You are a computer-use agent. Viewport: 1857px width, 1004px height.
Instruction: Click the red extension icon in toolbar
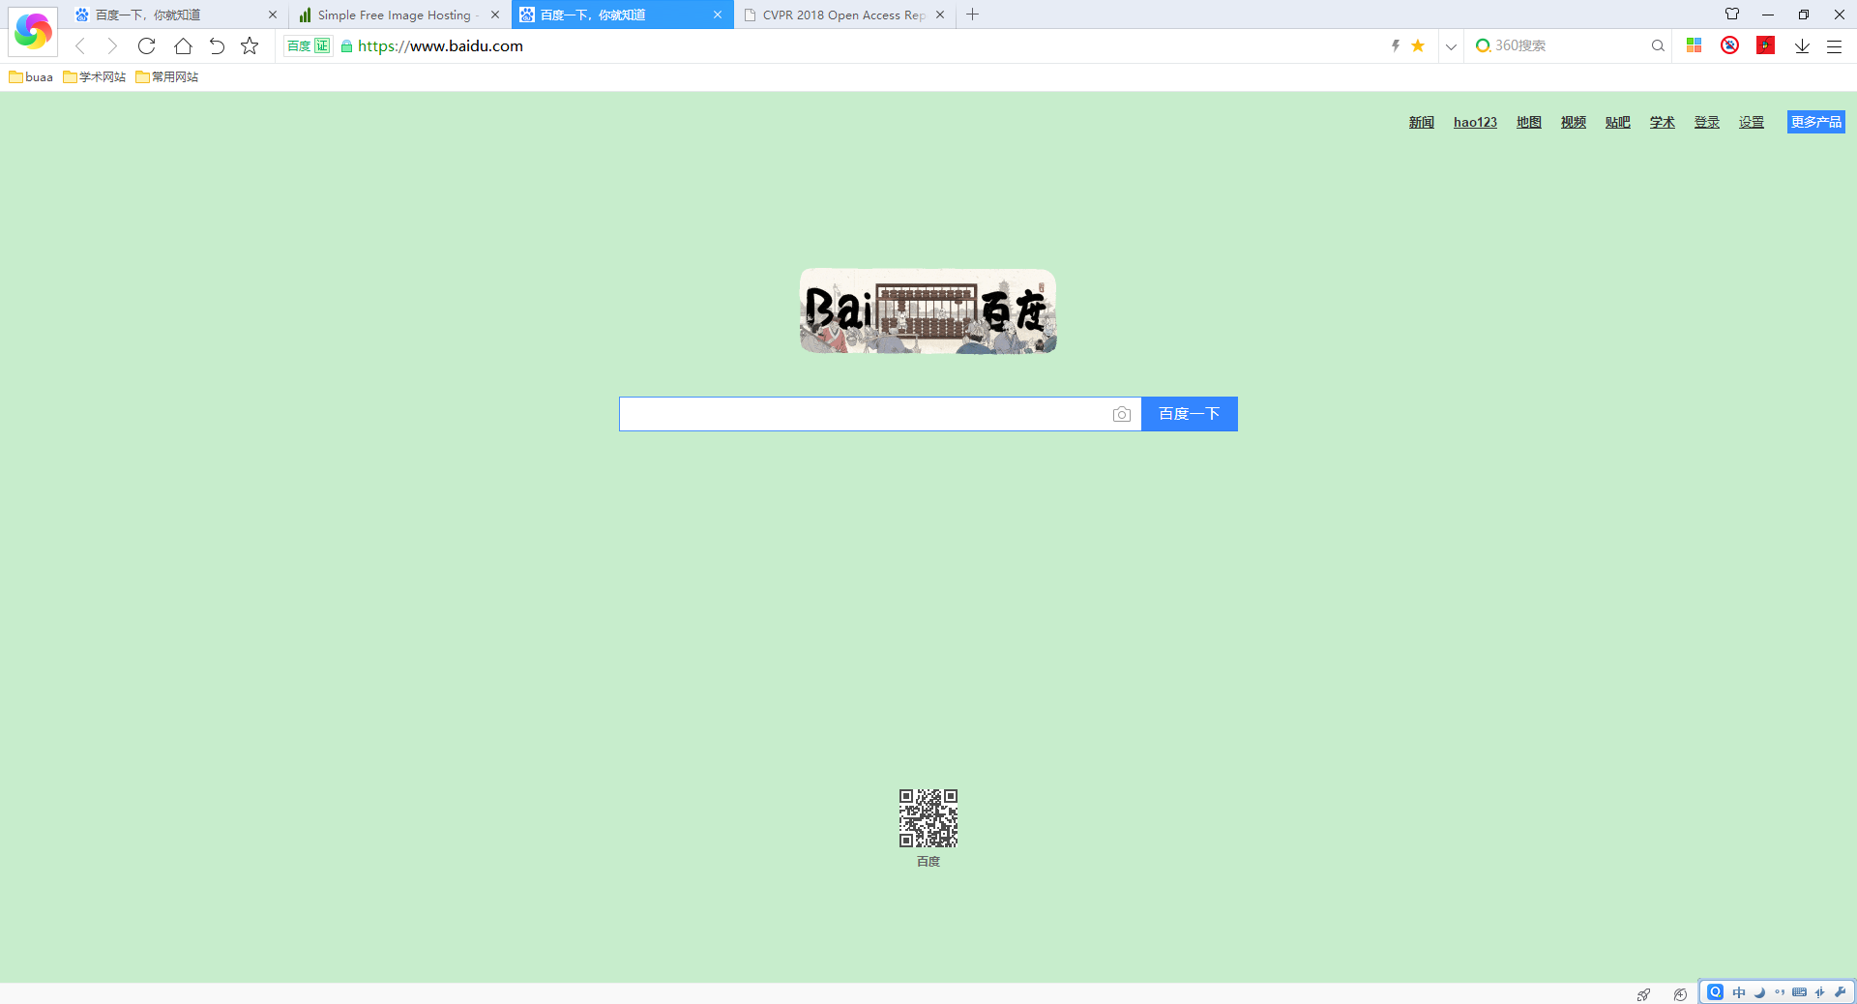point(1766,45)
